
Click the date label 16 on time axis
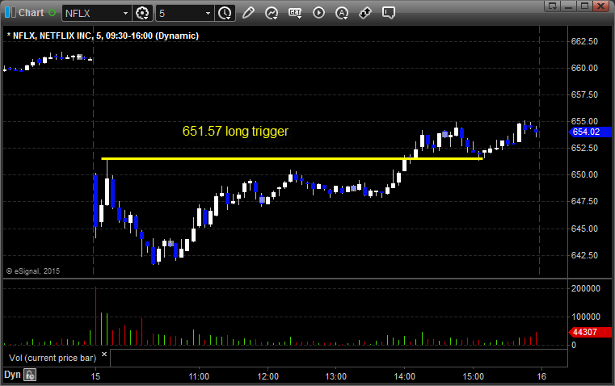tap(541, 376)
